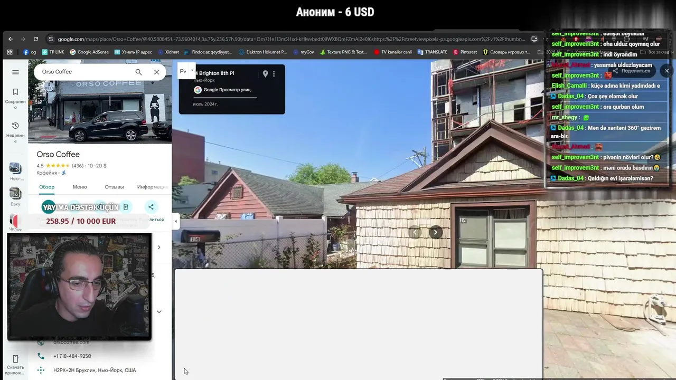Open the Baku recent item
This screenshot has height=380, width=676.
pos(15,196)
